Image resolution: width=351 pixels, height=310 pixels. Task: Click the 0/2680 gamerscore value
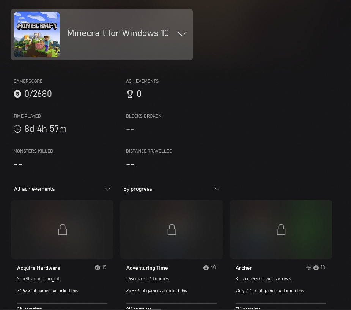[38, 94]
